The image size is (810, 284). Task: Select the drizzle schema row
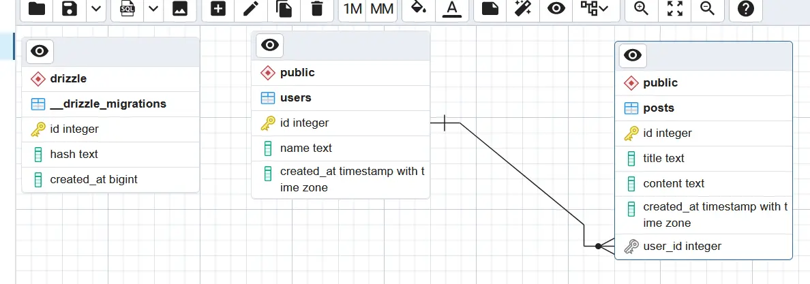(x=110, y=79)
